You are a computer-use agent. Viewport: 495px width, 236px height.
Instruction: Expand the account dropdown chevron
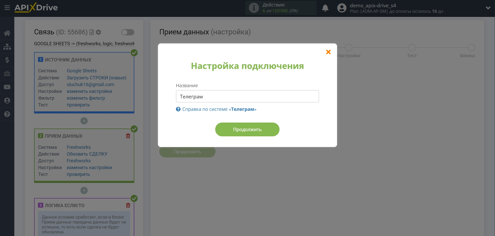click(x=488, y=8)
